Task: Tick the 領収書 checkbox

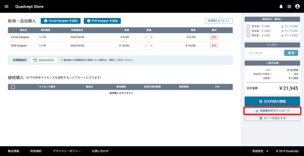Action: point(248,35)
